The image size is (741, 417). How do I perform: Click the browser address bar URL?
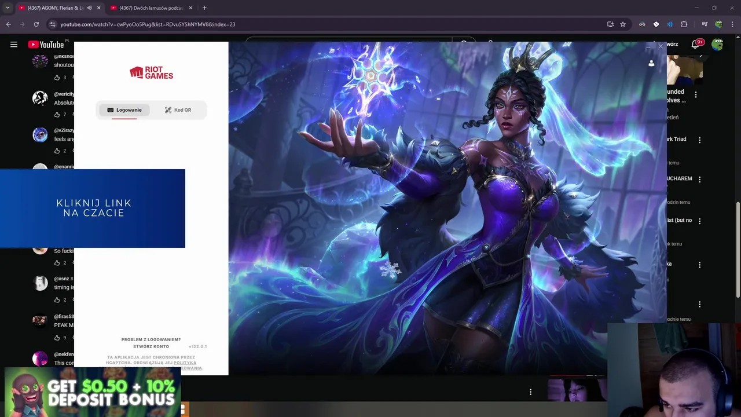pyautogui.click(x=148, y=24)
